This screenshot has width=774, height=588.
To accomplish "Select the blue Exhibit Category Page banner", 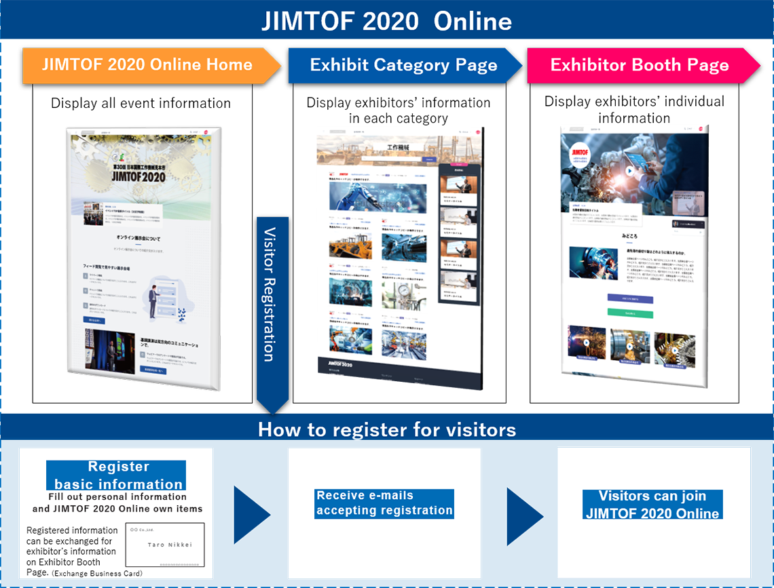I will pos(405,65).
